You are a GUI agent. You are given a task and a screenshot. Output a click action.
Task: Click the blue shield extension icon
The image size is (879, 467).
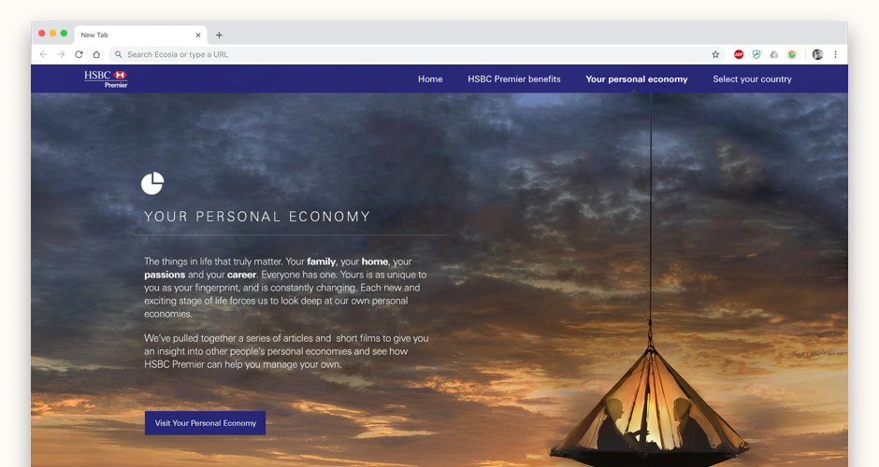tap(757, 54)
